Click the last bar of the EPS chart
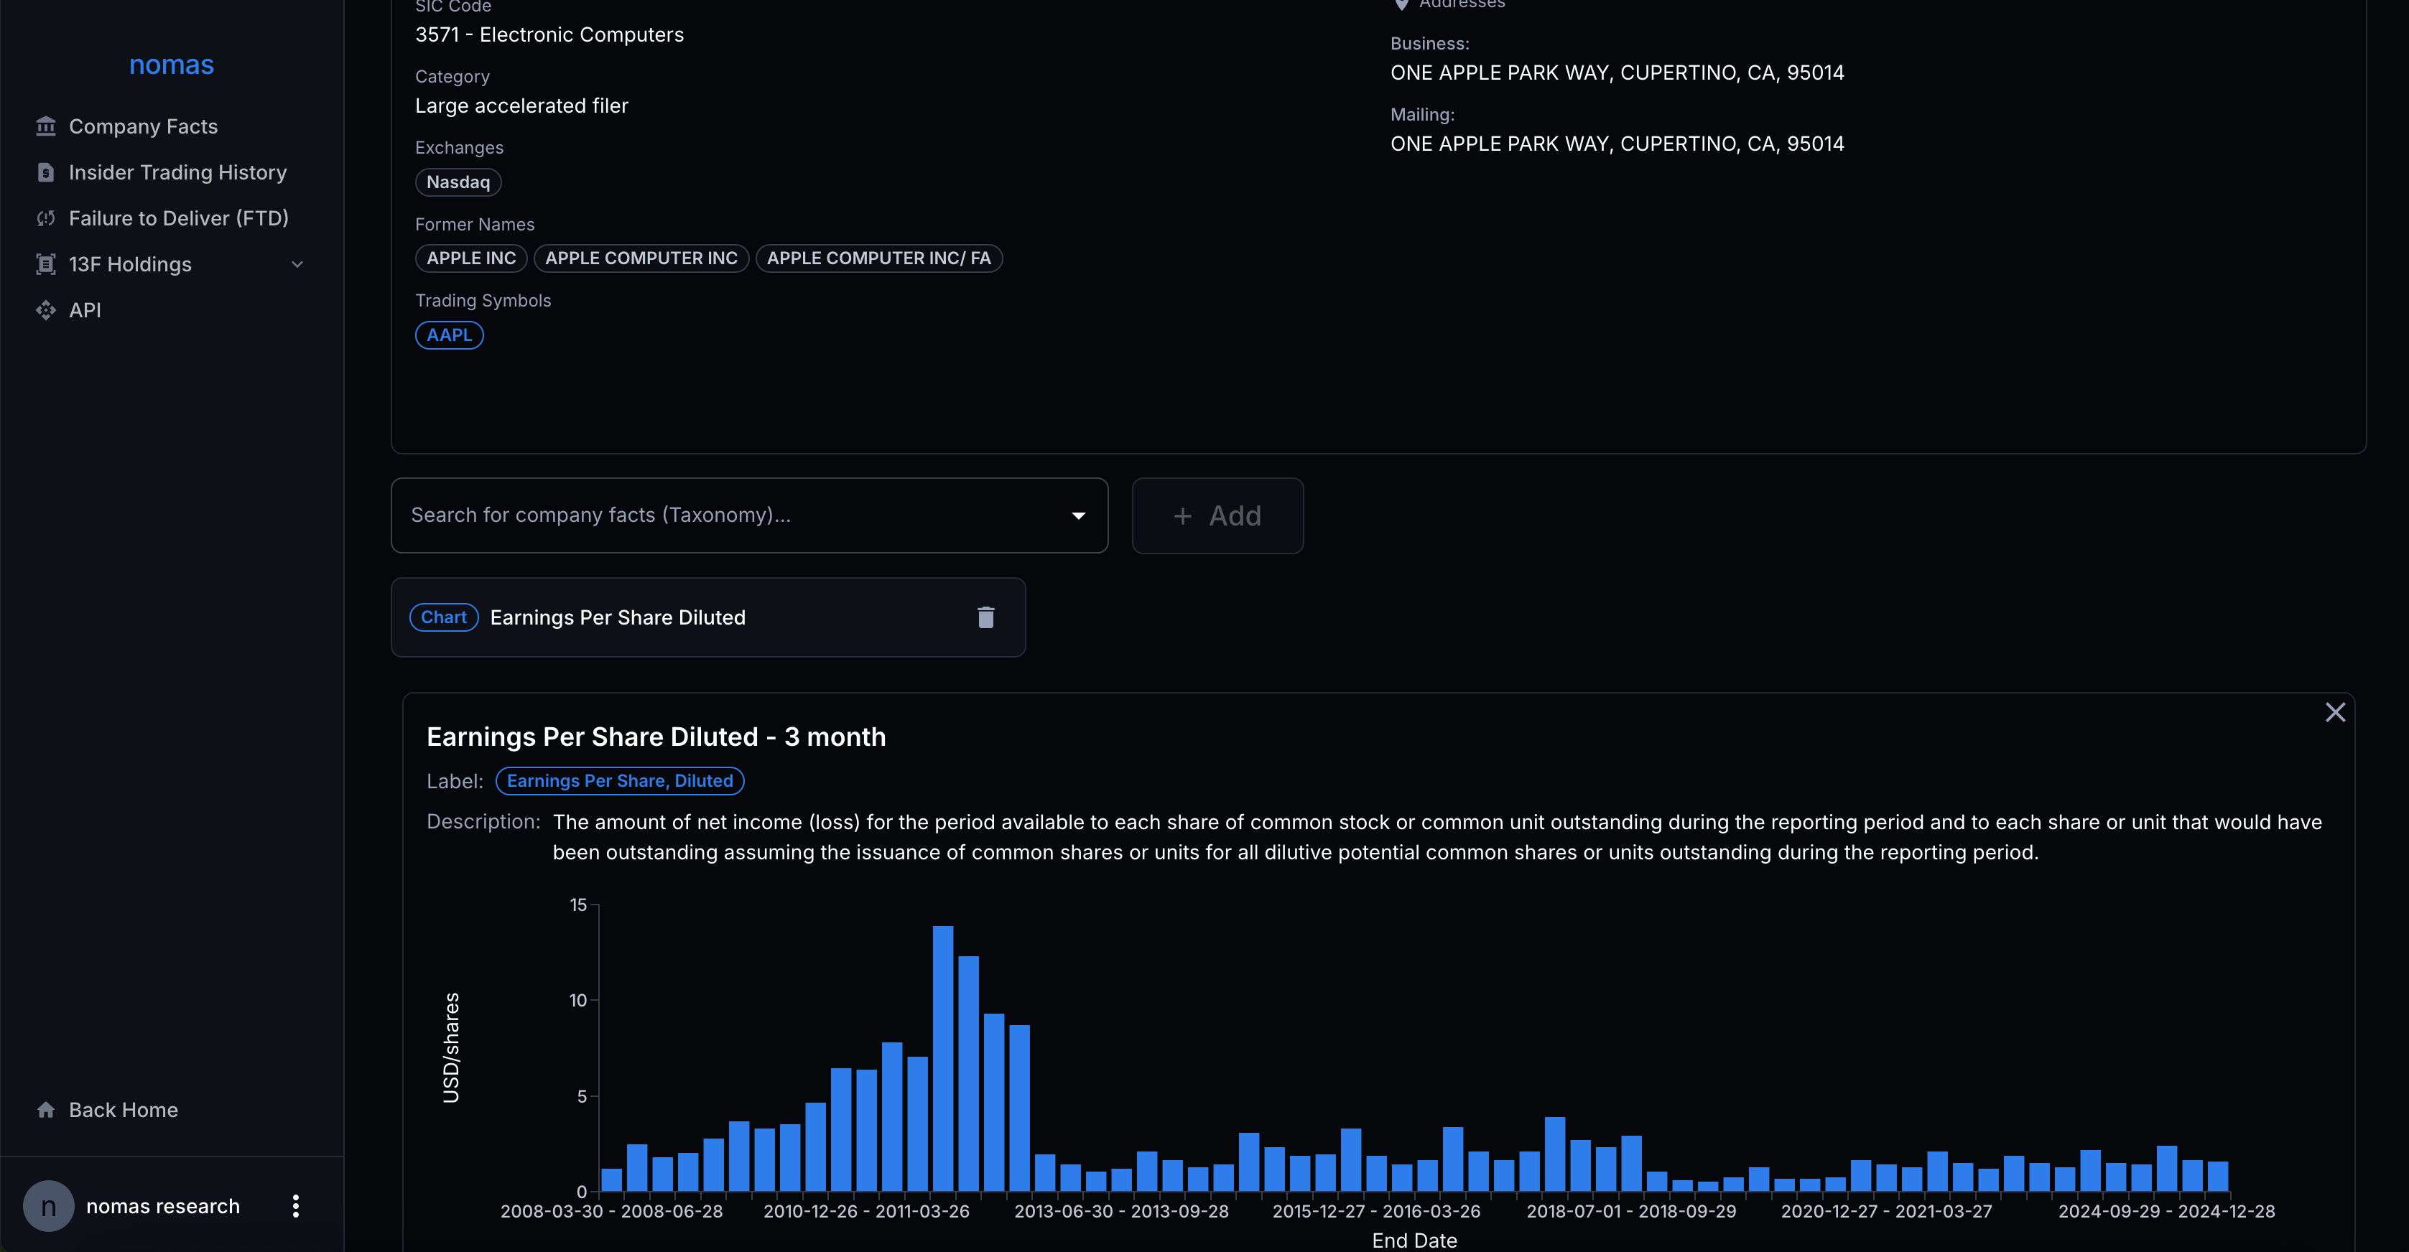 (x=2217, y=1177)
